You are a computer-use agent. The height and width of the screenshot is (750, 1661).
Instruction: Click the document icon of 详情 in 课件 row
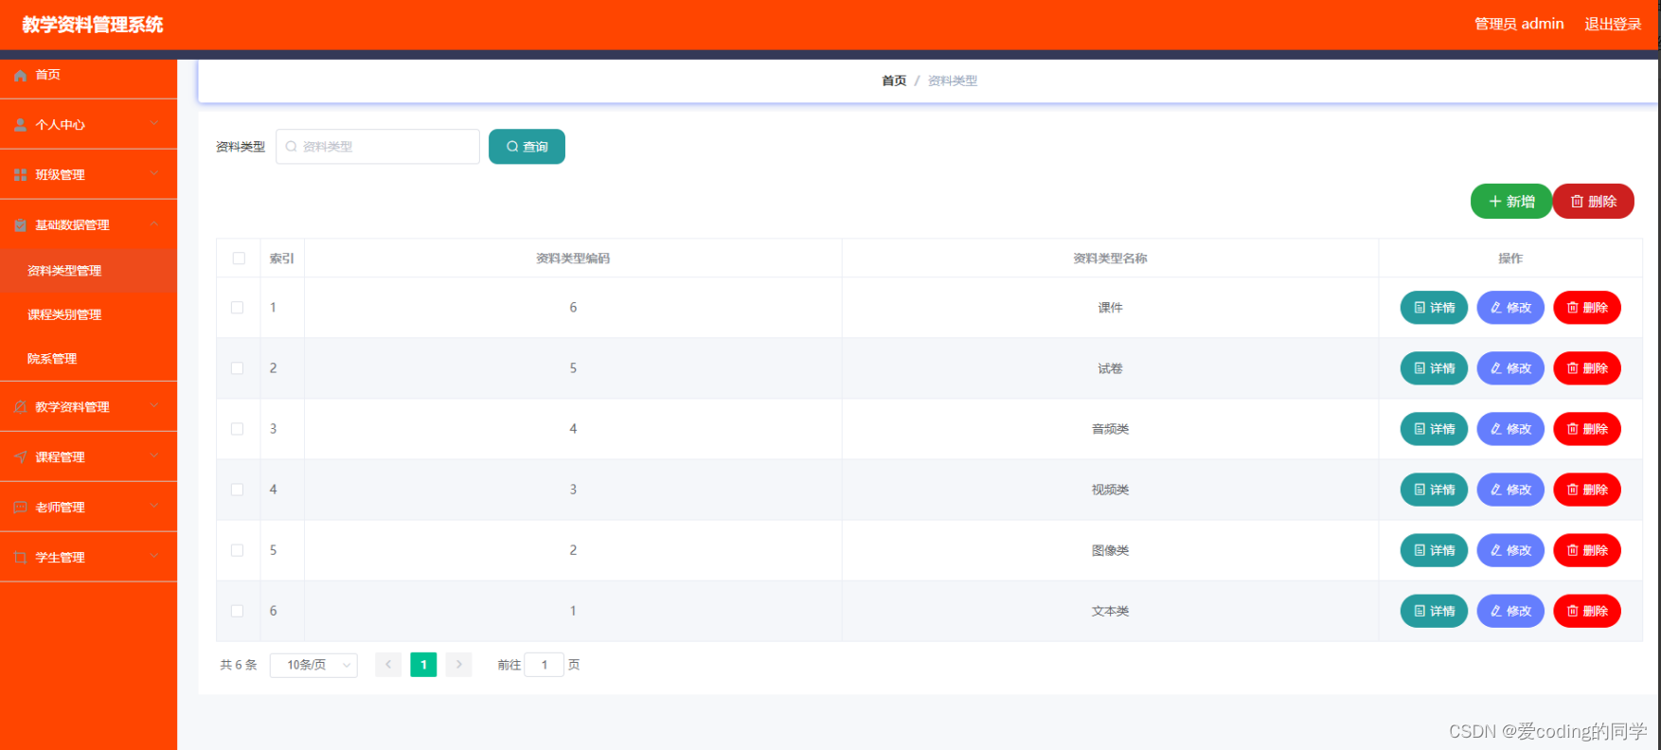(x=1420, y=308)
